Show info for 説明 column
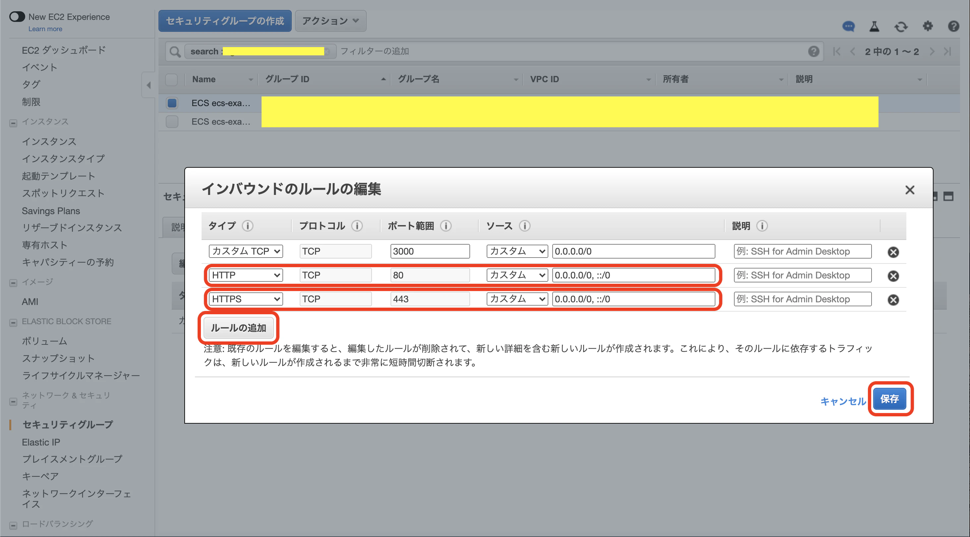The width and height of the screenshot is (970, 537). pyautogui.click(x=762, y=225)
